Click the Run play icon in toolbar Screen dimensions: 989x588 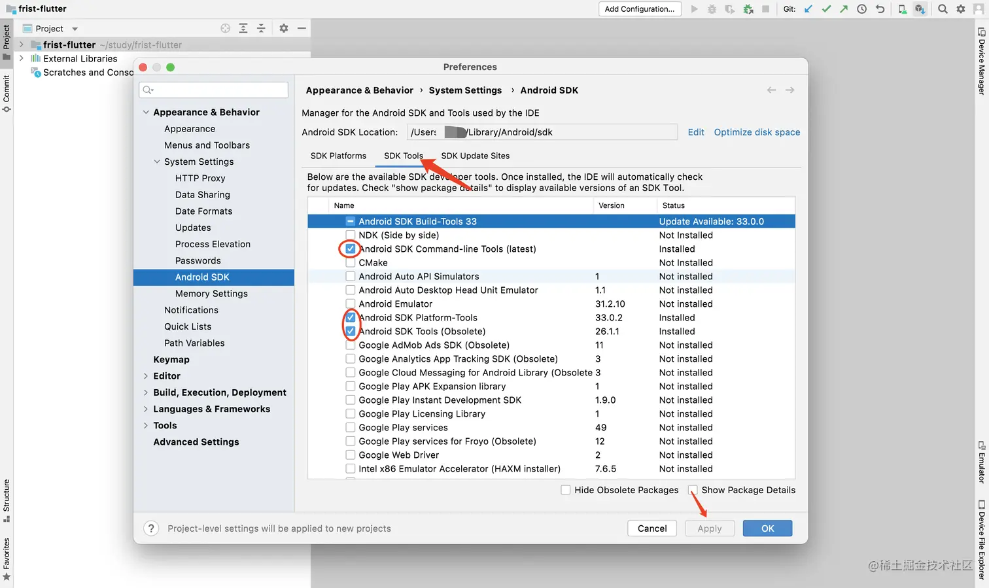tap(694, 9)
